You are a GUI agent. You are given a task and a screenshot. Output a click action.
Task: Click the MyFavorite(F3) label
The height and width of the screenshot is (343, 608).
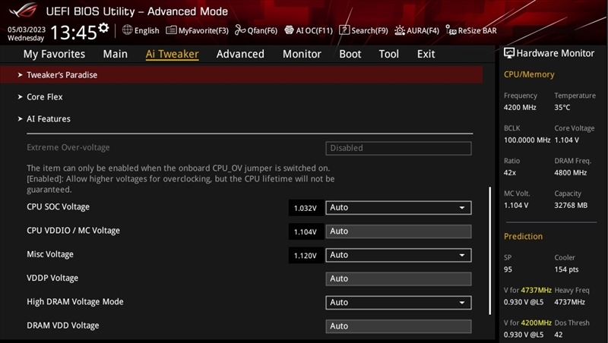[x=204, y=30]
